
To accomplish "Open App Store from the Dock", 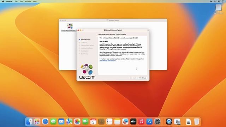I will tap(149, 122).
